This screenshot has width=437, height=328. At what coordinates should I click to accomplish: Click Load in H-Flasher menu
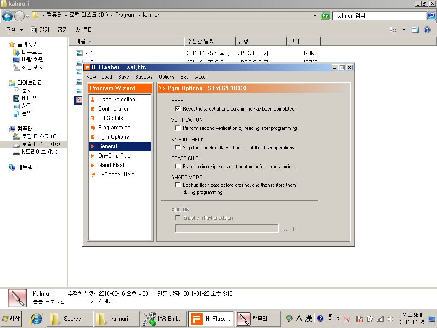[107, 77]
